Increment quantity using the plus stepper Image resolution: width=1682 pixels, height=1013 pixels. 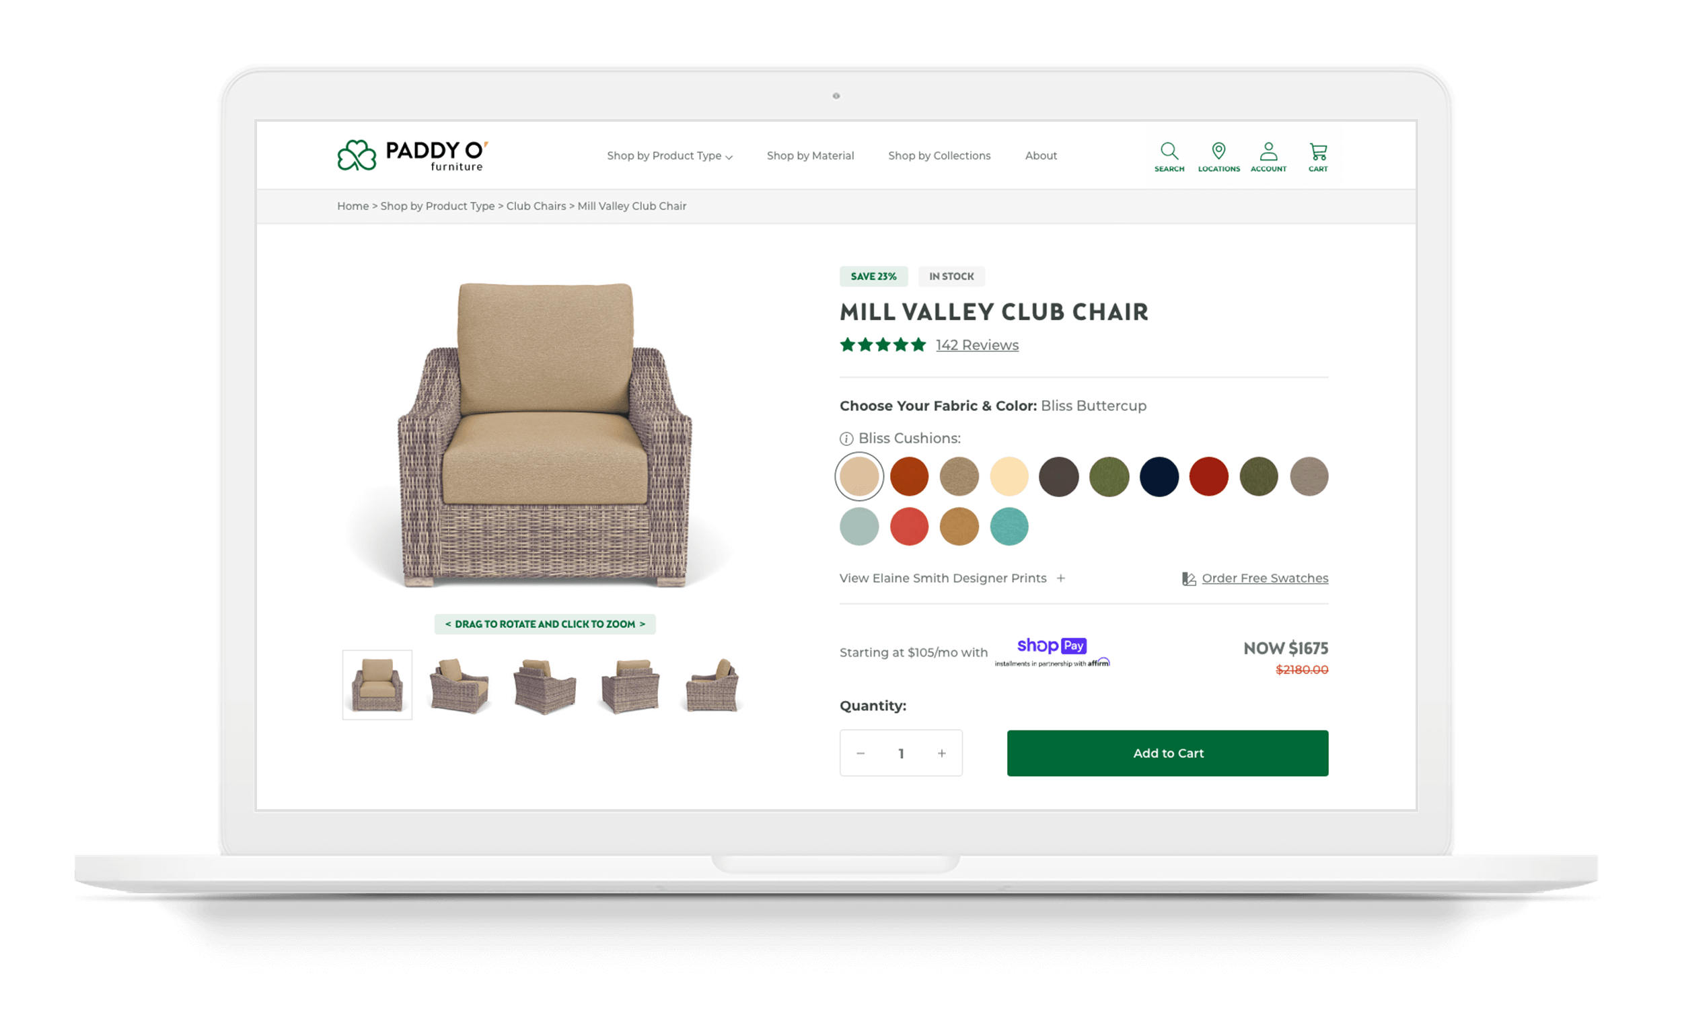tap(942, 752)
